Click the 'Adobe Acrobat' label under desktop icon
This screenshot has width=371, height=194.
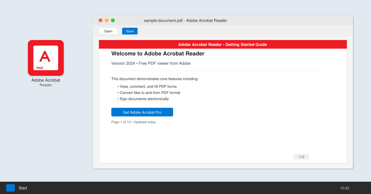point(46,80)
